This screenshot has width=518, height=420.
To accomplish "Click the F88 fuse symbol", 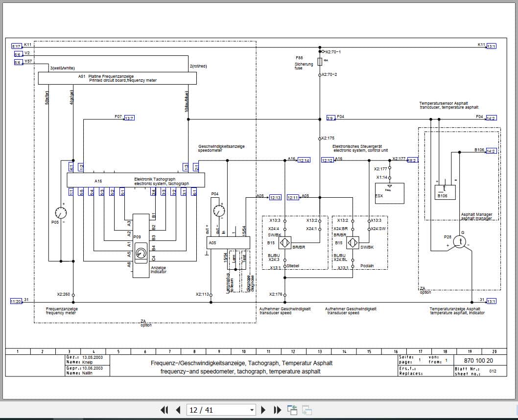I will [x=320, y=62].
